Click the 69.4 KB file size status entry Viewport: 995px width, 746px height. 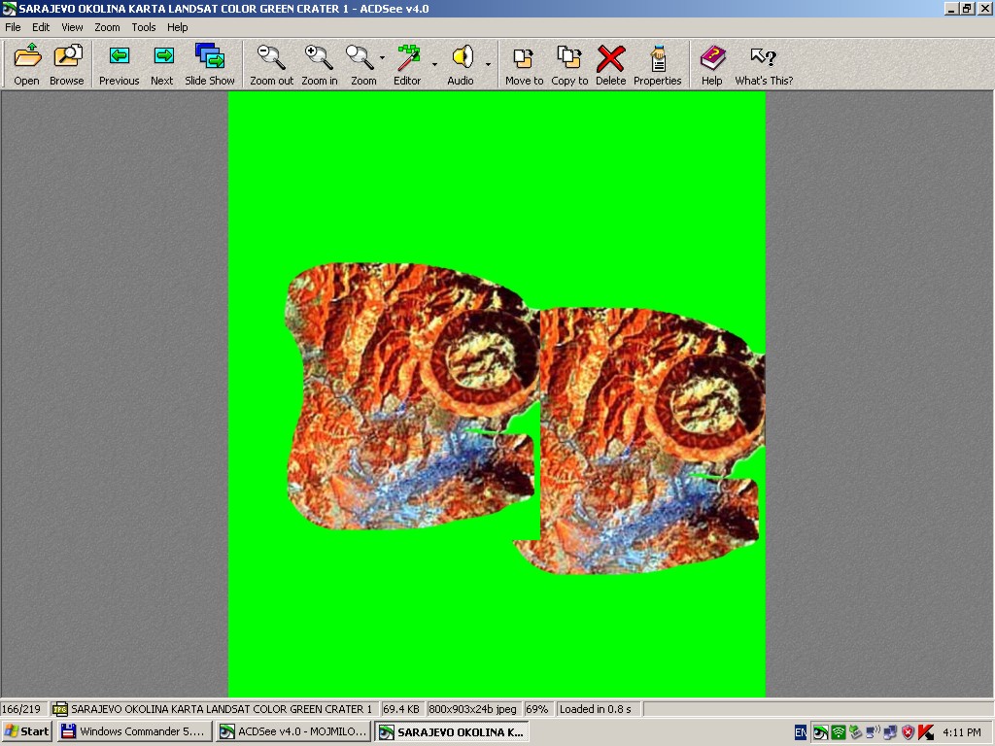(x=401, y=708)
